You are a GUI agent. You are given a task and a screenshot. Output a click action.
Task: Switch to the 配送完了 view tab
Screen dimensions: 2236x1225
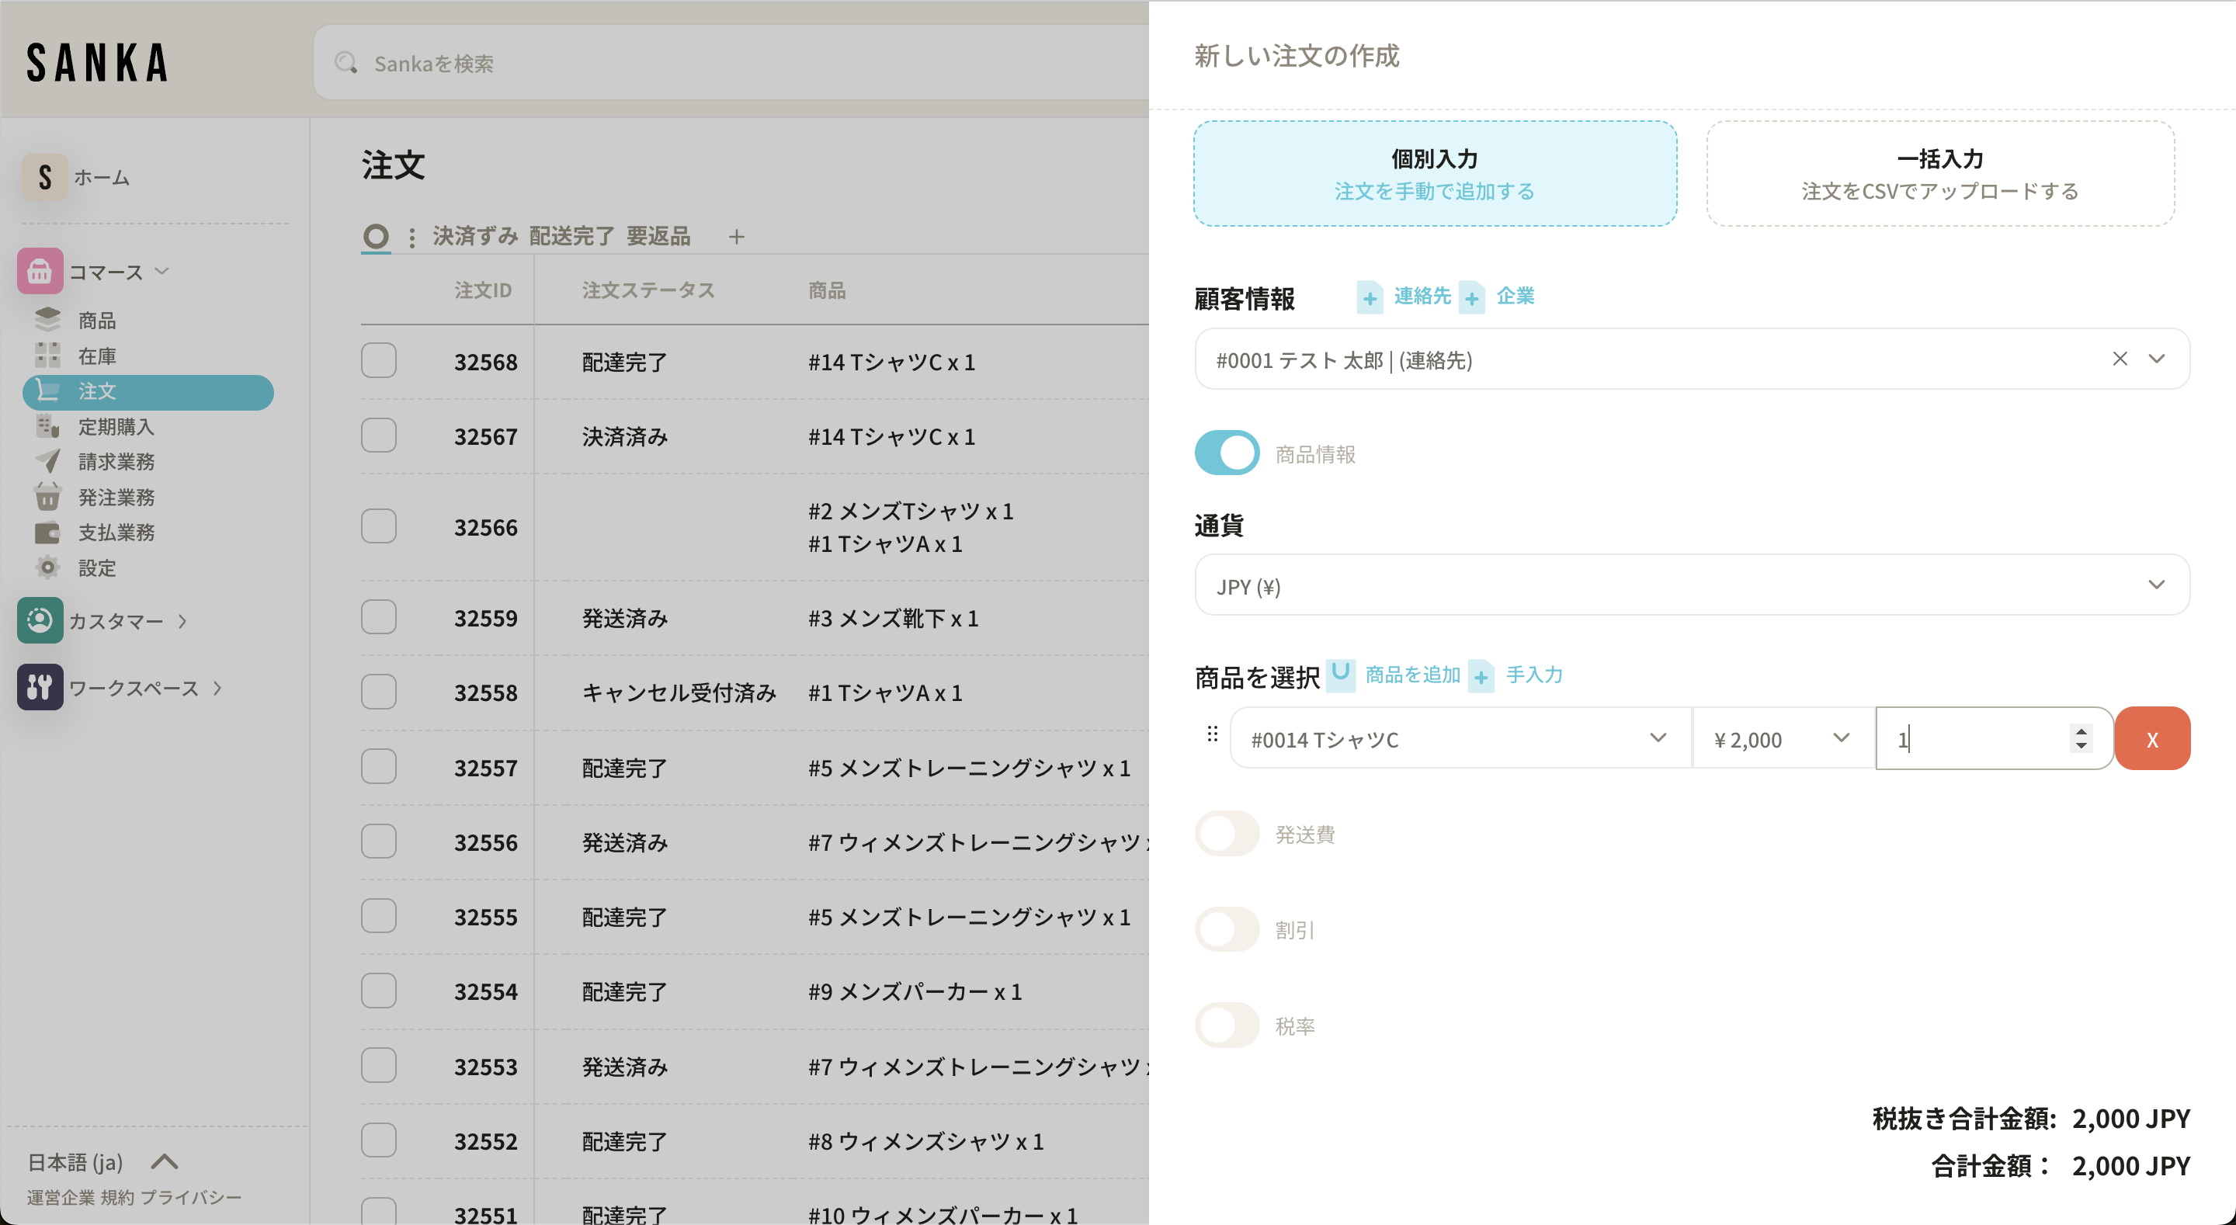(571, 236)
